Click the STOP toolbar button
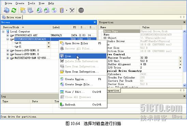Screen dimensions: 187x126 [x=81, y=10]
